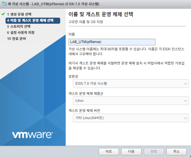Click the 다음 next button
191x157 pixels.
pos(131,152)
